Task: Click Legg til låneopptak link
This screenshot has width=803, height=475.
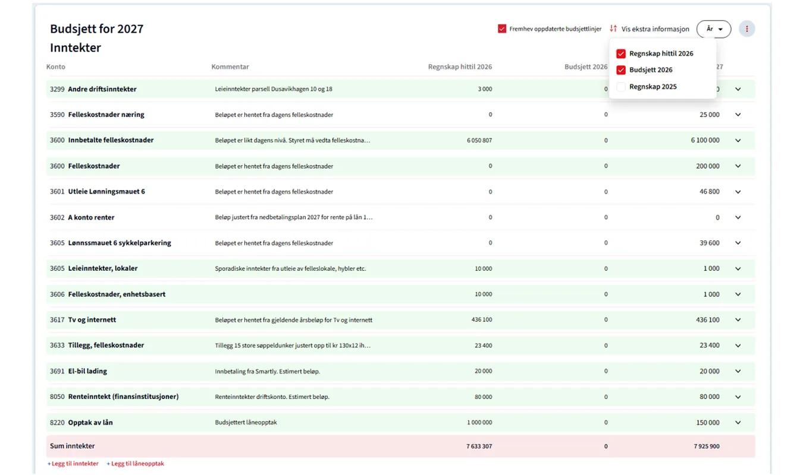Action: point(135,464)
